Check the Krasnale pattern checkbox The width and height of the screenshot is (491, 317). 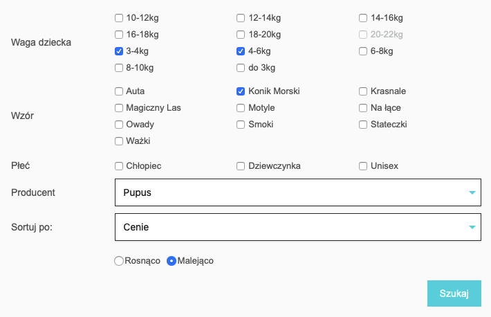click(x=363, y=91)
